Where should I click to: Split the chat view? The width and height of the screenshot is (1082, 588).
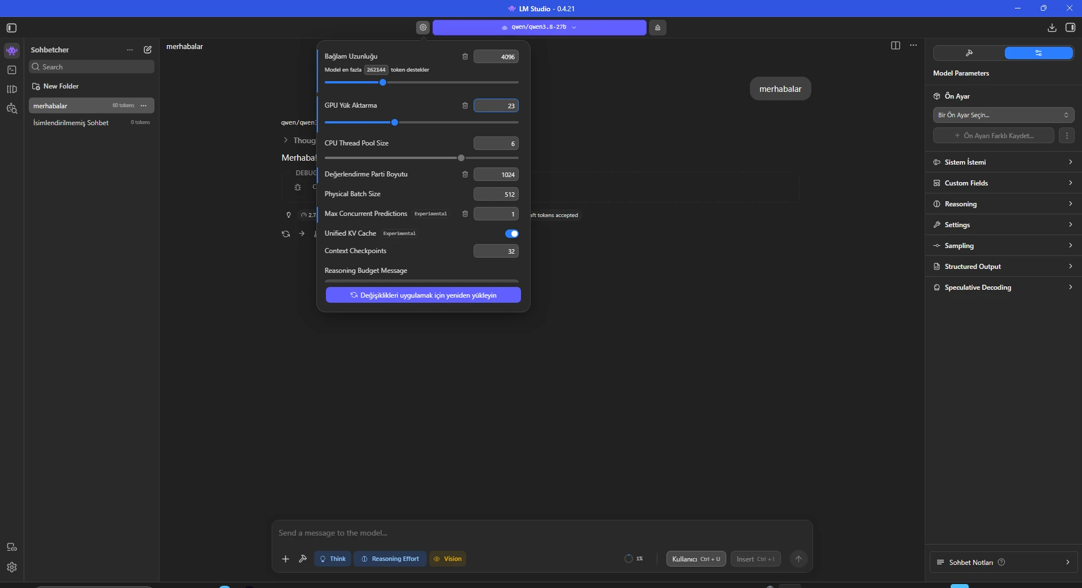pyautogui.click(x=895, y=45)
